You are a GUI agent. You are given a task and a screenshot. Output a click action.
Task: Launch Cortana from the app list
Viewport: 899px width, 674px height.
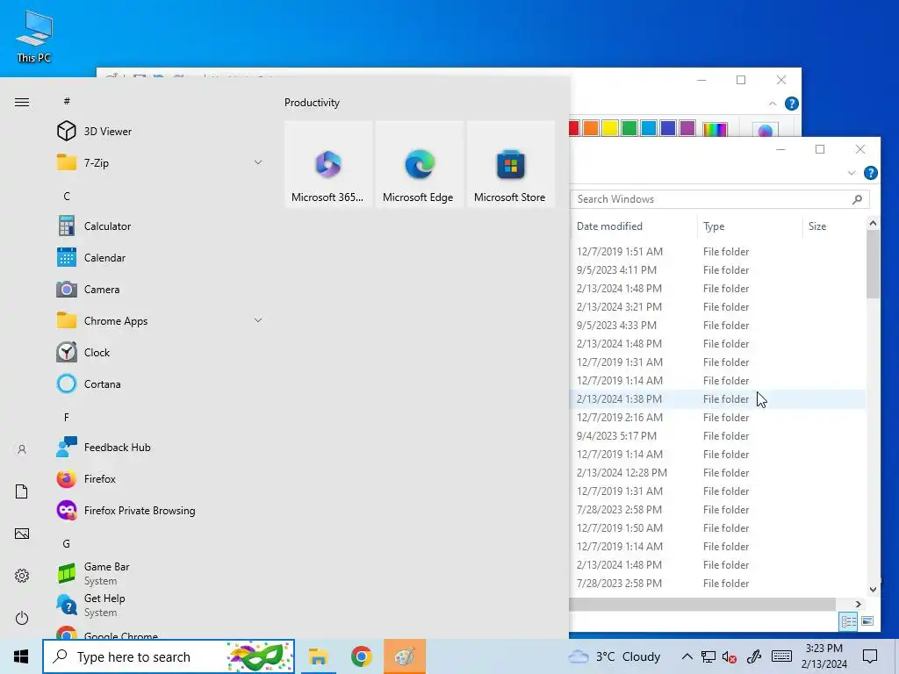pyautogui.click(x=161, y=384)
